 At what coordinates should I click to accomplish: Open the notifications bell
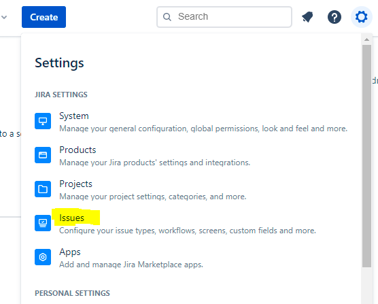tap(307, 17)
